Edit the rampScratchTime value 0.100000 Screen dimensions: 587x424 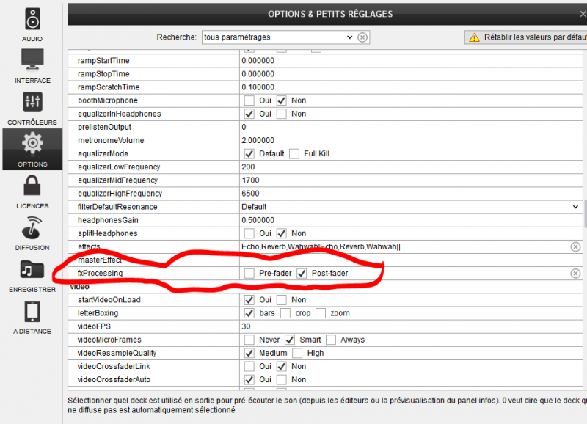[x=411, y=87]
